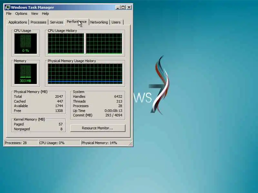Click the Paged kernel memory value 57
Viewport: 258px width, 193px height.
[x=61, y=124]
